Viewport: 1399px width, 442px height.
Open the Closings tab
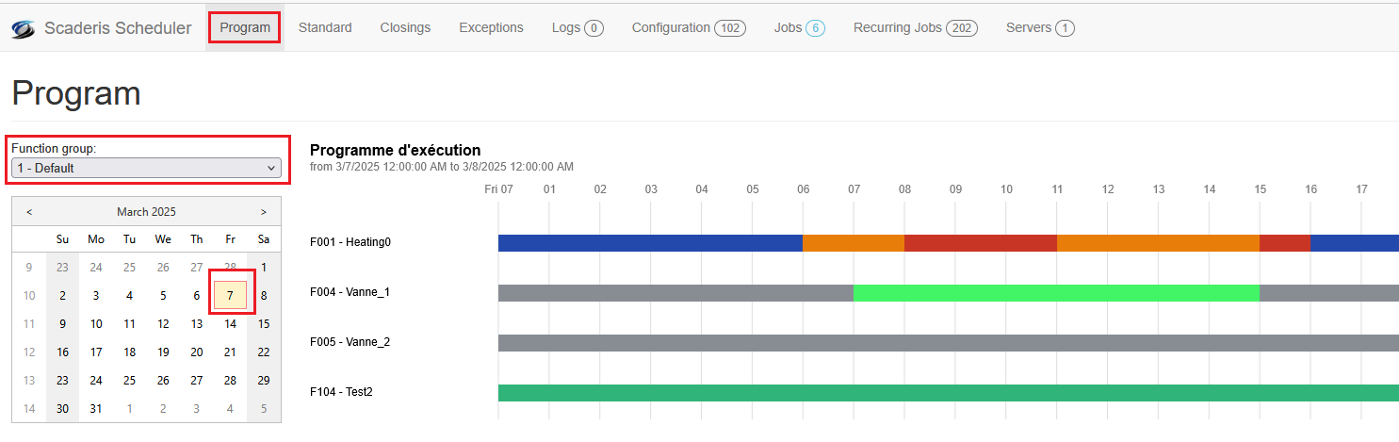coord(405,27)
